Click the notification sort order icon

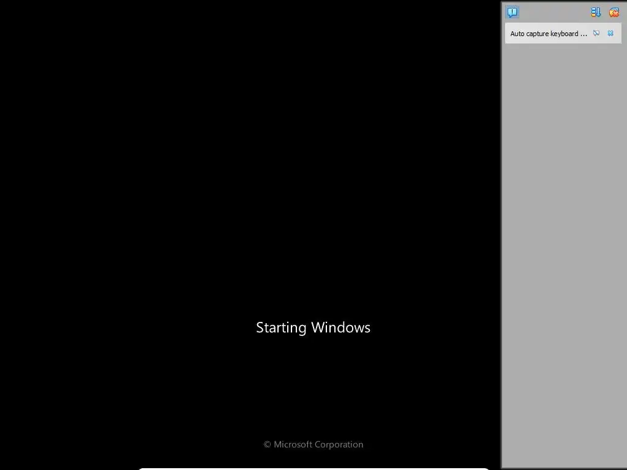point(596,12)
